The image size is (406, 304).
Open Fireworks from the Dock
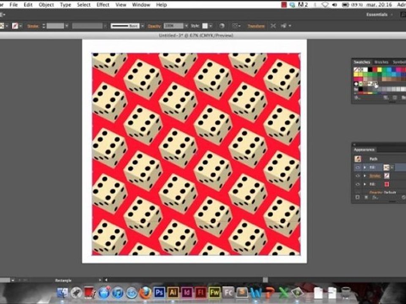tap(214, 293)
